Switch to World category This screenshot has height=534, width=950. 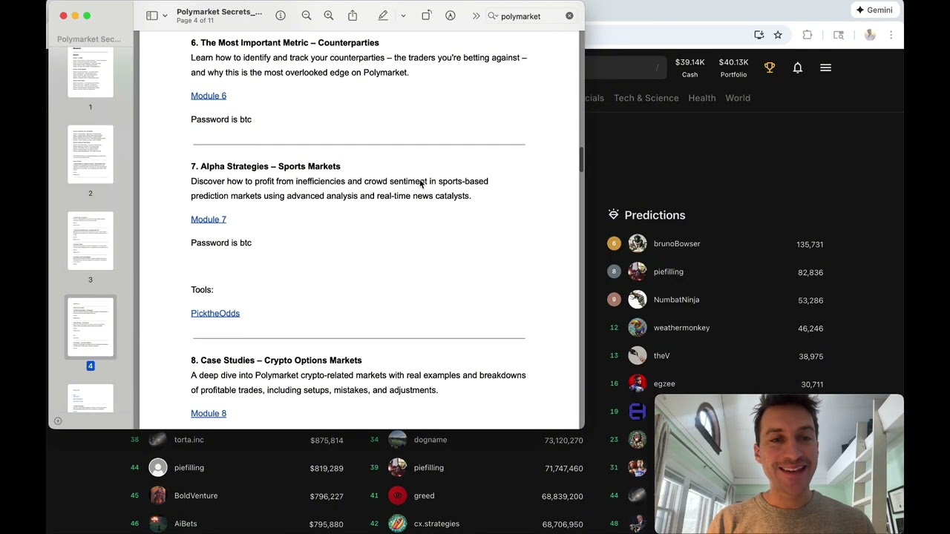coord(738,98)
